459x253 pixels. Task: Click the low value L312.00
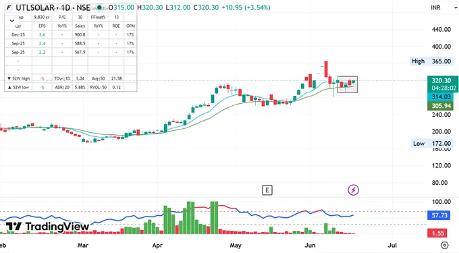(x=178, y=7)
